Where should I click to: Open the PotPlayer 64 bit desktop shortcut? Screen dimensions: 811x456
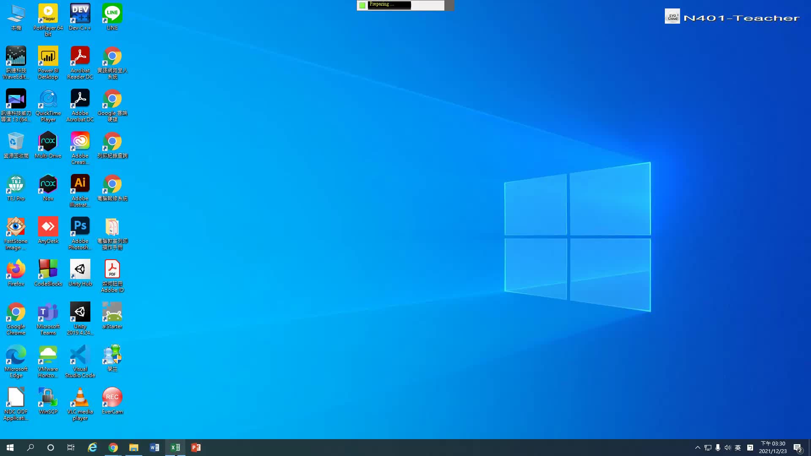click(48, 20)
